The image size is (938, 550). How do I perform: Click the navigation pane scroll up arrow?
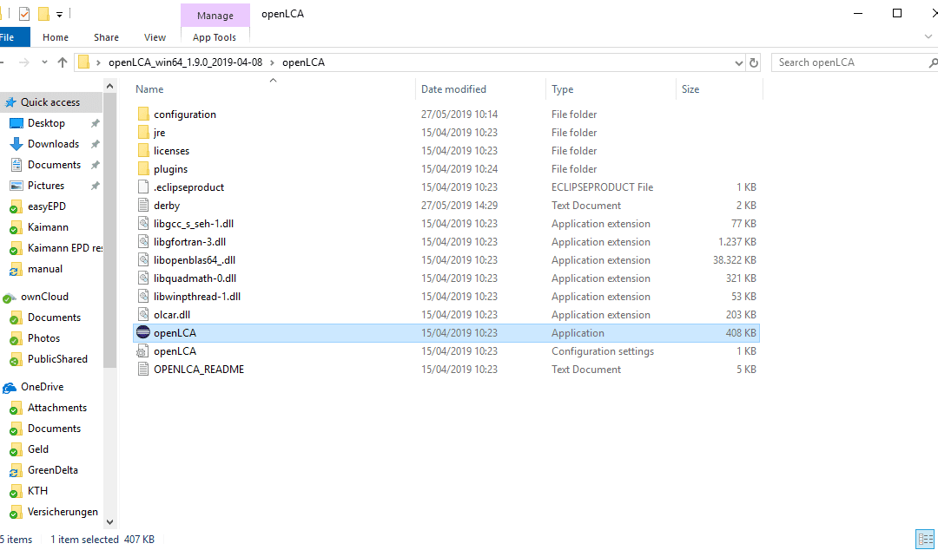click(x=110, y=86)
